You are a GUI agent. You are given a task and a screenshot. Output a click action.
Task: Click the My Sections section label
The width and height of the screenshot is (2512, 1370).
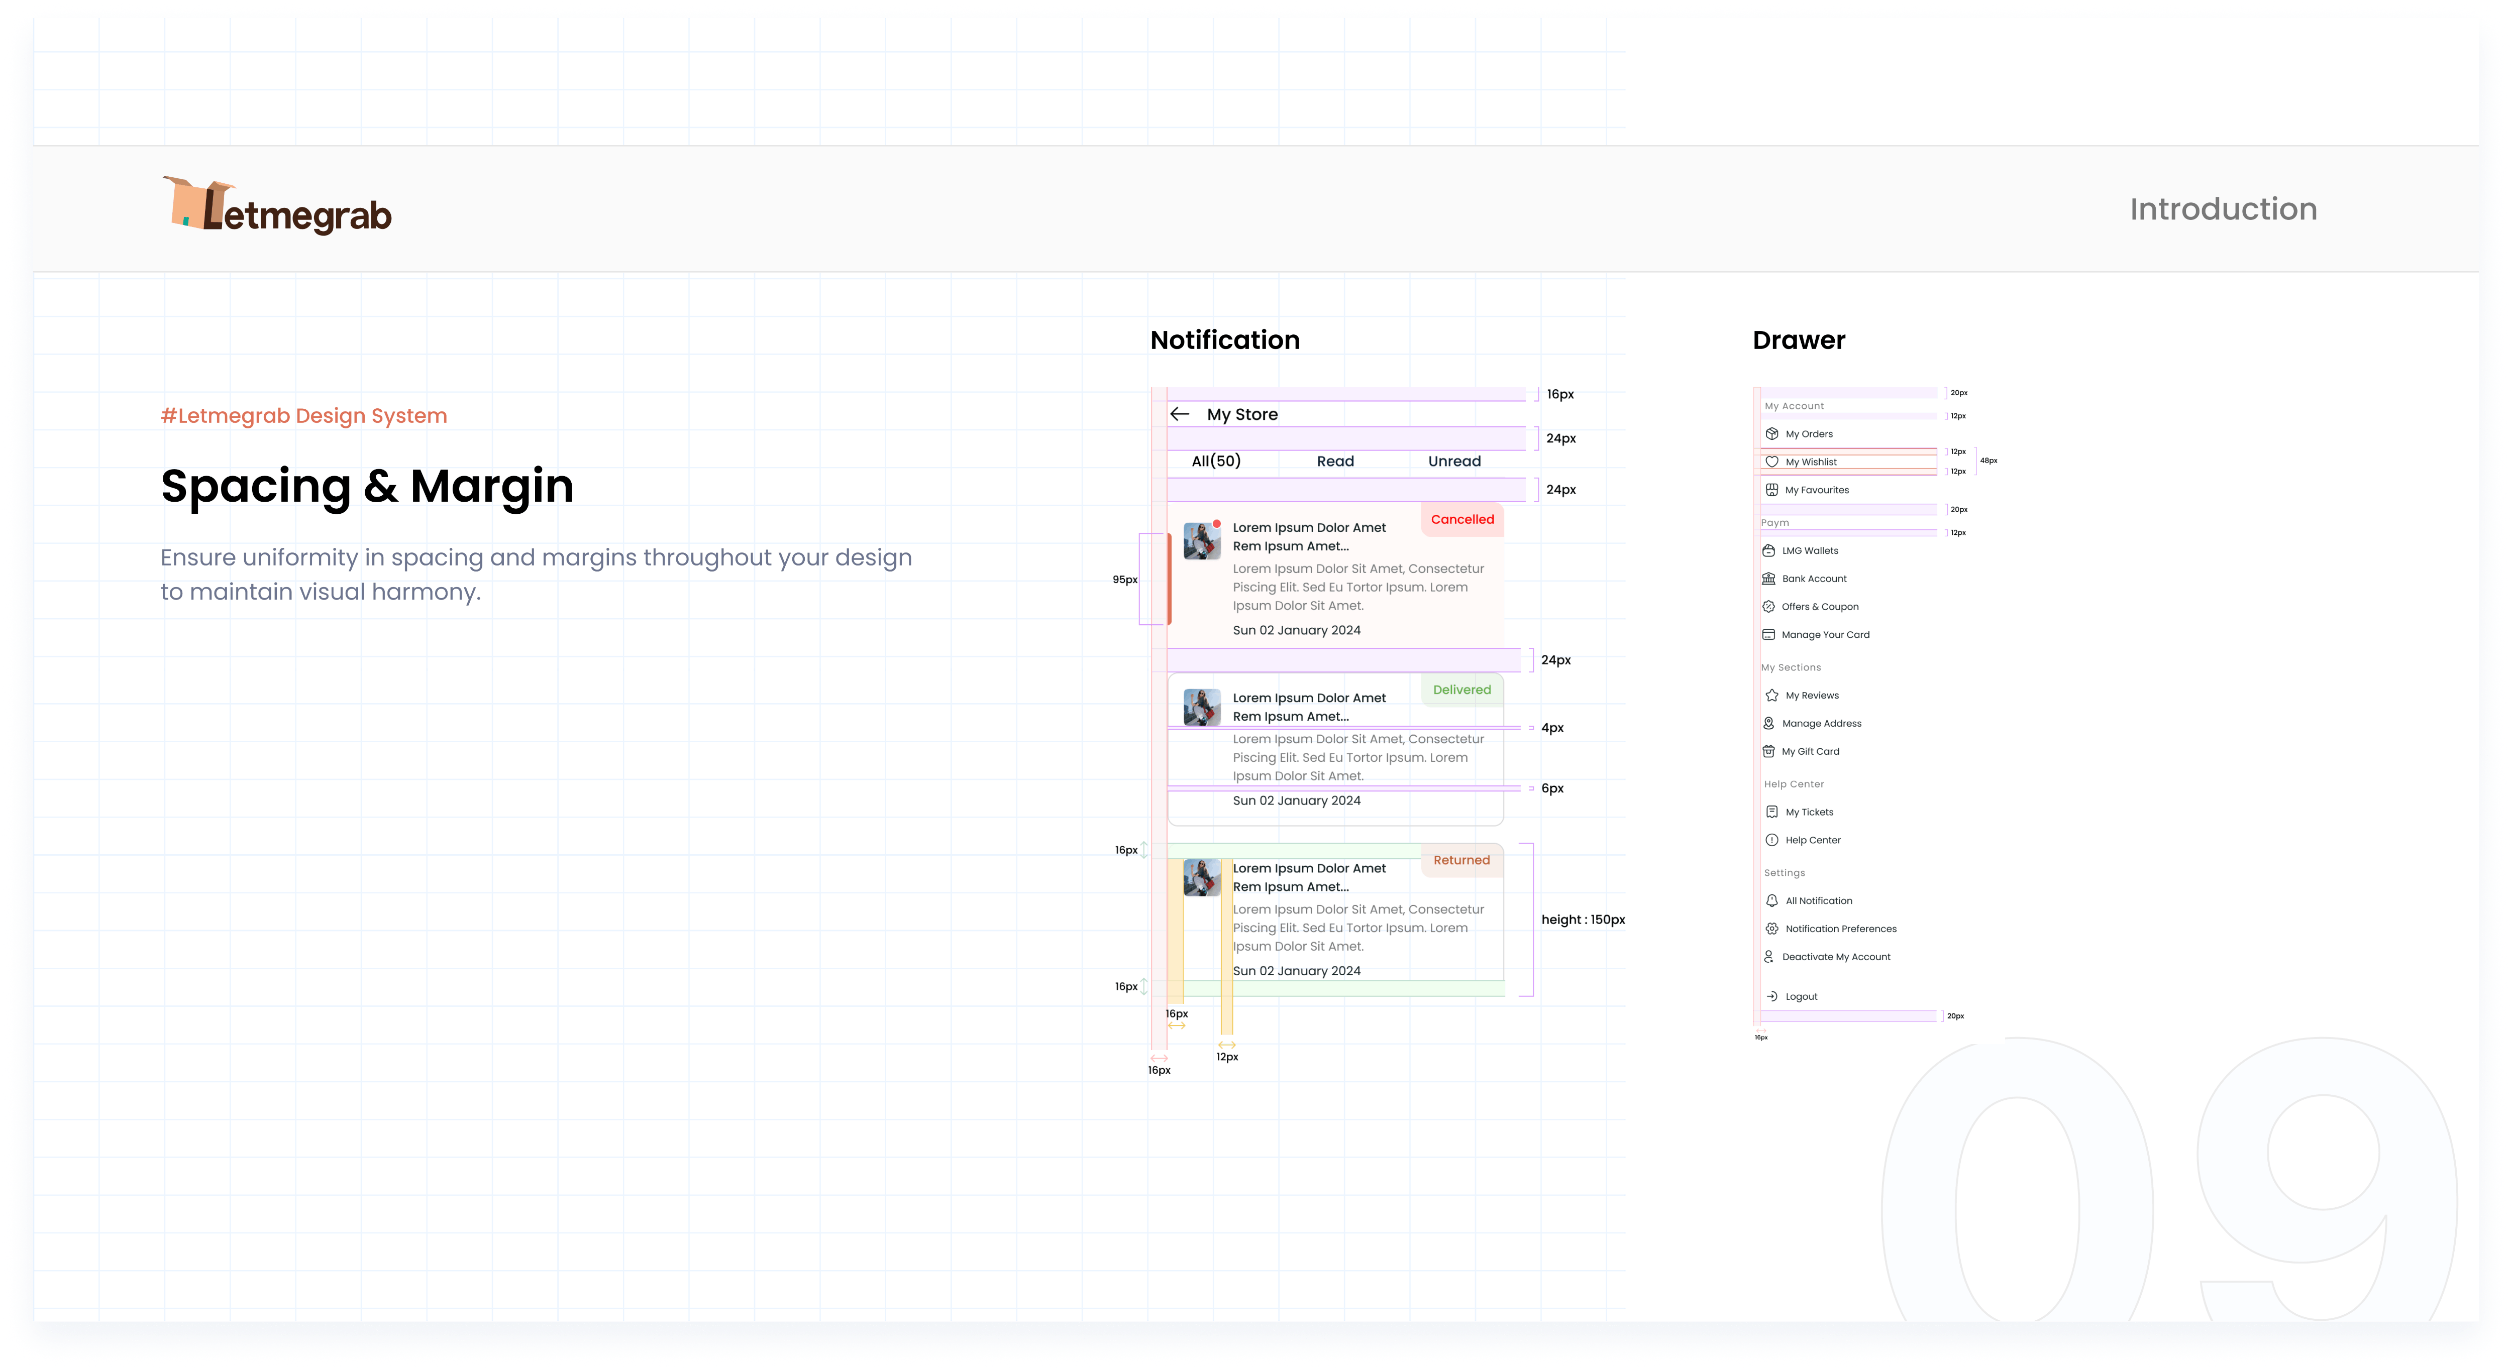(1791, 668)
